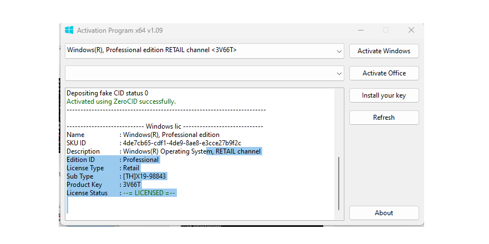Image resolution: width=489 pixels, height=244 pixels.
Task: Minimize the Activation Program window
Action: coord(361,30)
